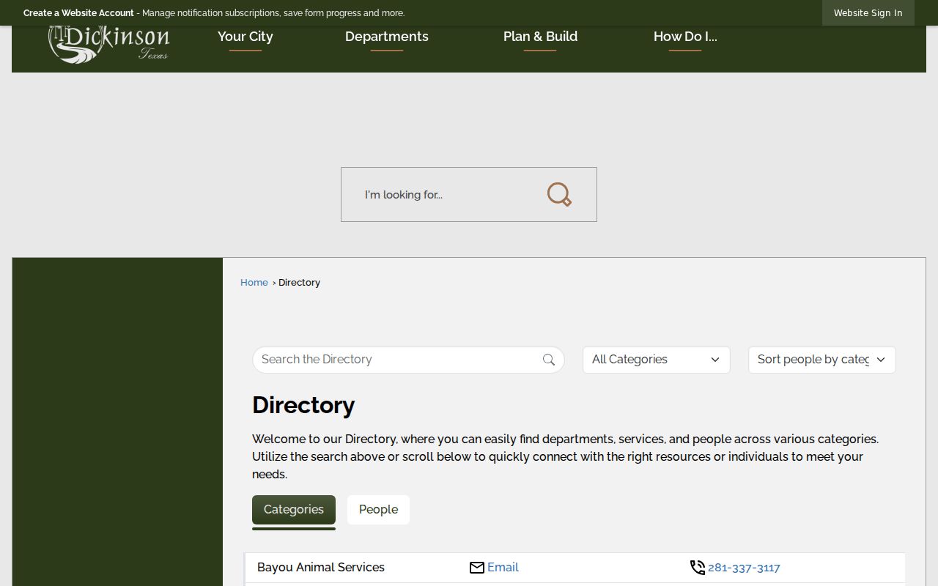Open the Your City menu

(x=245, y=37)
